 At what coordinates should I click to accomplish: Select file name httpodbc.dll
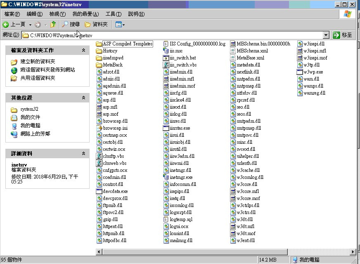coord(115,240)
